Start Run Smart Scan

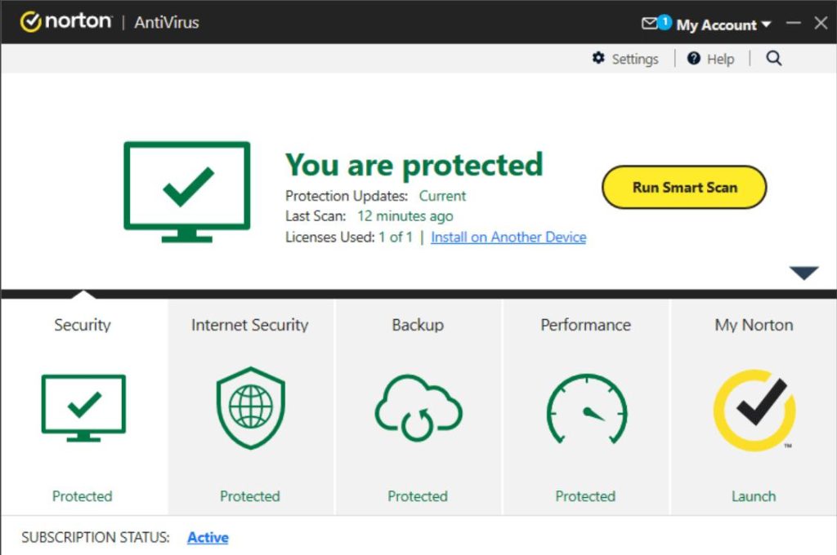[684, 187]
